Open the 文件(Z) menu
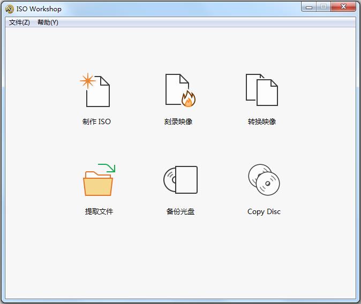The width and height of the screenshot is (361, 304). click(x=19, y=22)
